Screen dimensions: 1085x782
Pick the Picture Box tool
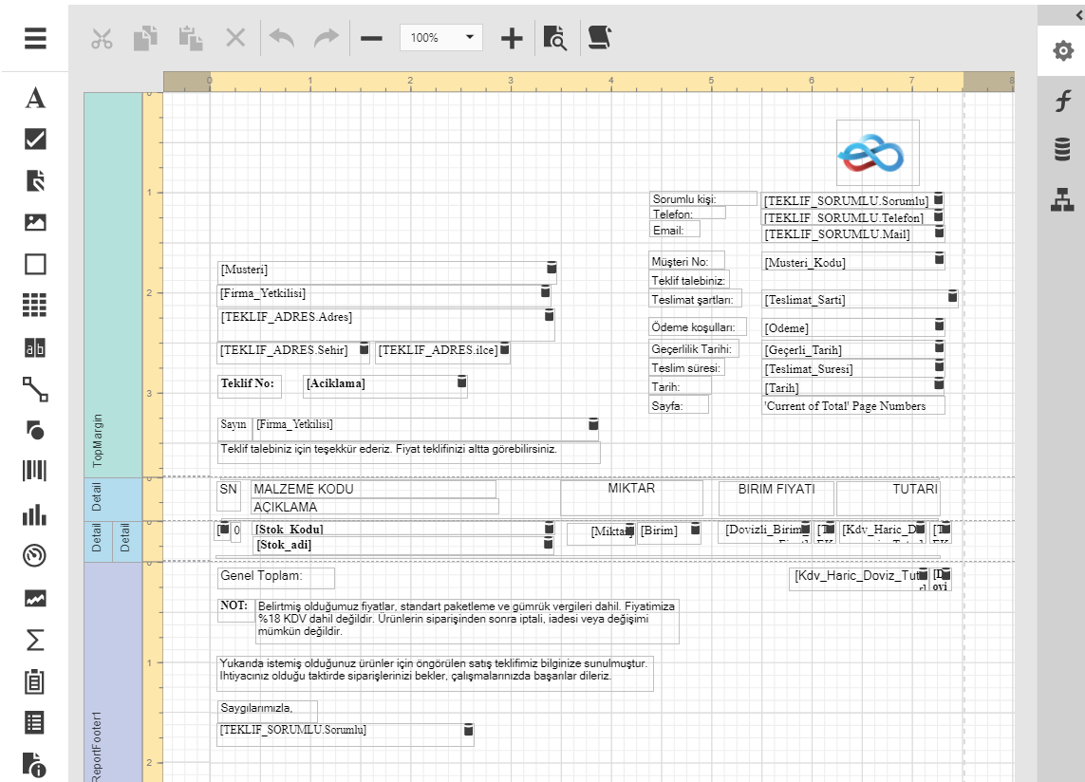tap(35, 223)
